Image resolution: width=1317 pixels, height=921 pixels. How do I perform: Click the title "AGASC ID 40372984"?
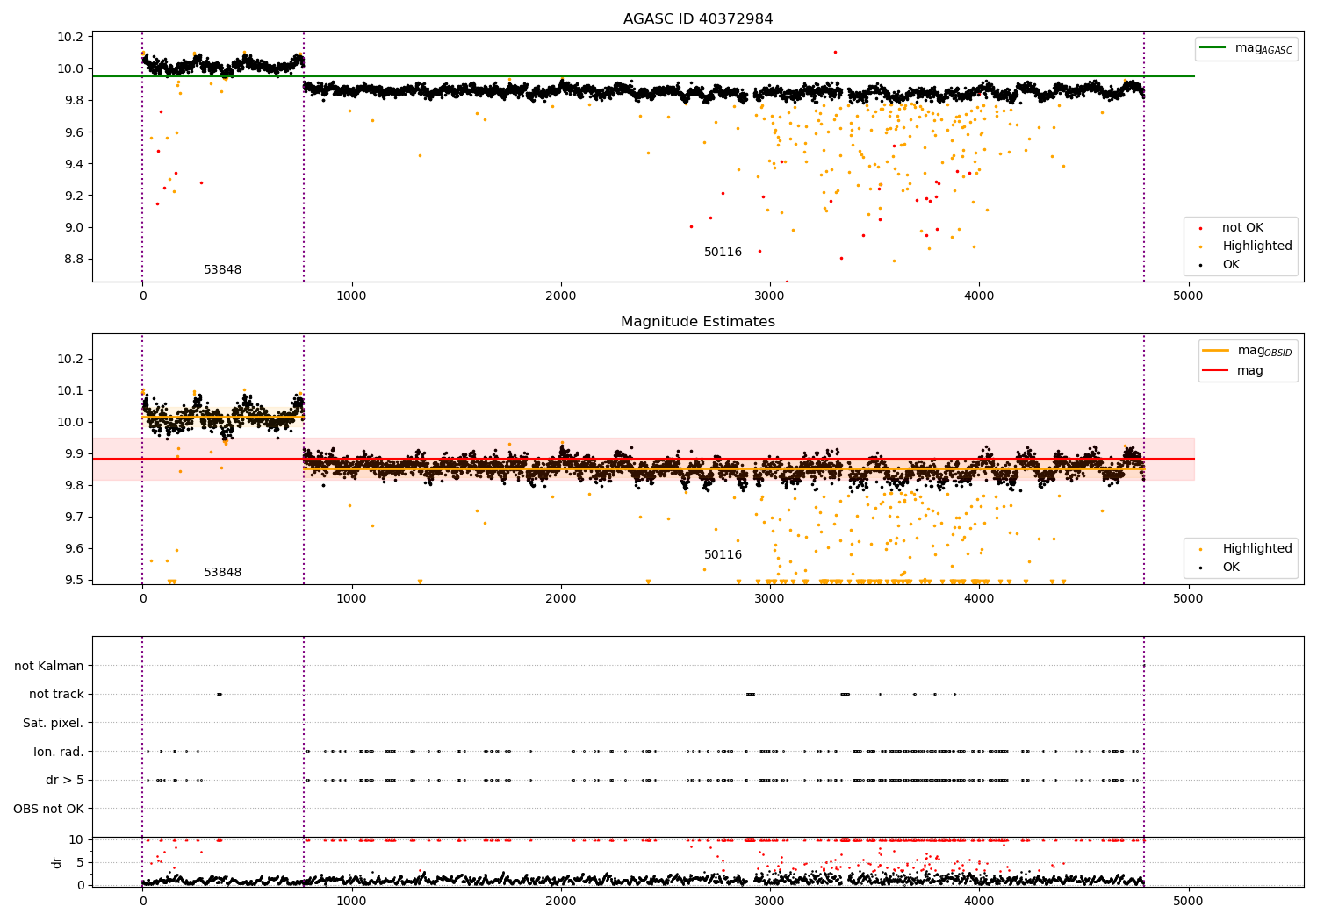click(x=698, y=19)
